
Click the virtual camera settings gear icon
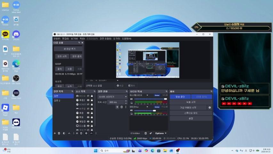pyautogui.click(x=210, y=107)
